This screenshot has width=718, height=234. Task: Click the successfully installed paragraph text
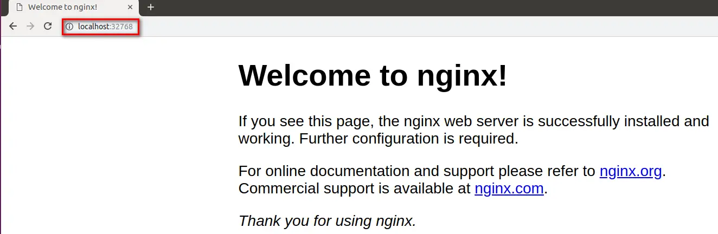474,129
